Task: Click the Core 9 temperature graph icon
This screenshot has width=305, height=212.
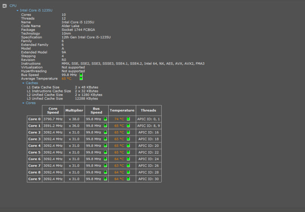Action: [128, 179]
